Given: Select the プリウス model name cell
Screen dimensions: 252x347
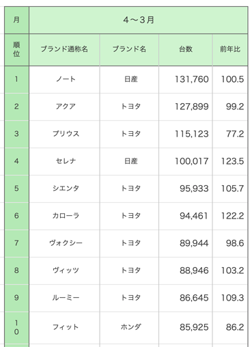Looking at the screenshot, I should coord(64,134).
